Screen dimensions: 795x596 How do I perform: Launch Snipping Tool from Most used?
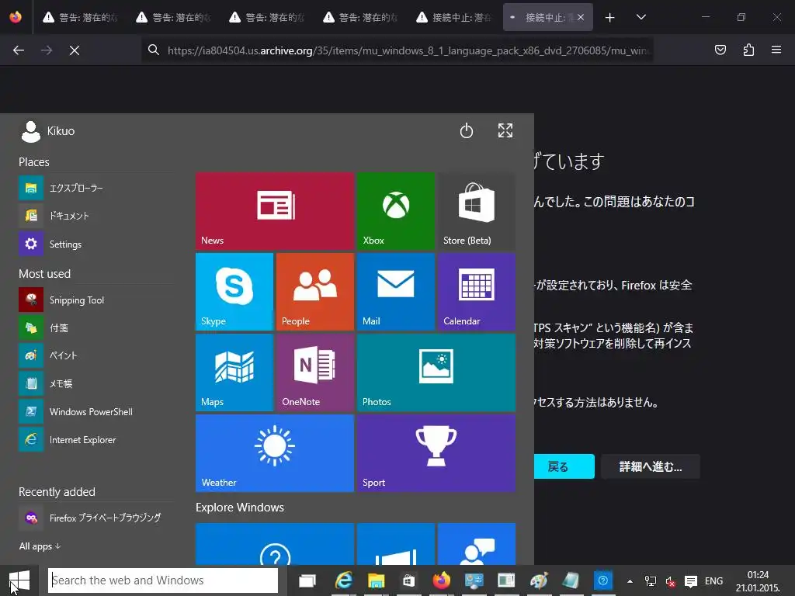tap(96, 300)
